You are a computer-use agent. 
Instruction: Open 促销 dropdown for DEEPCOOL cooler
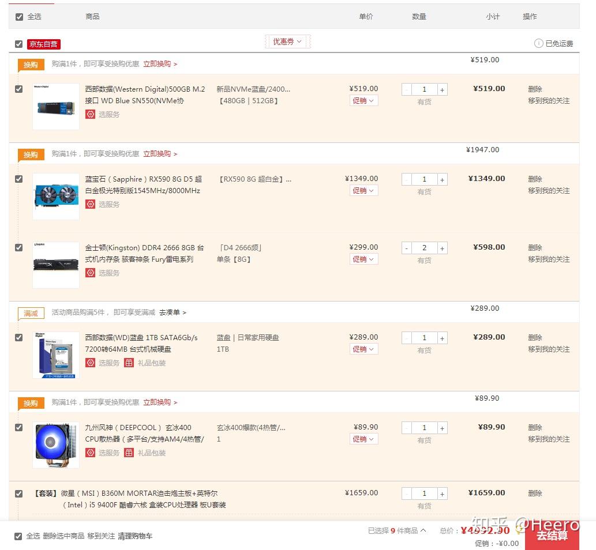(x=363, y=439)
